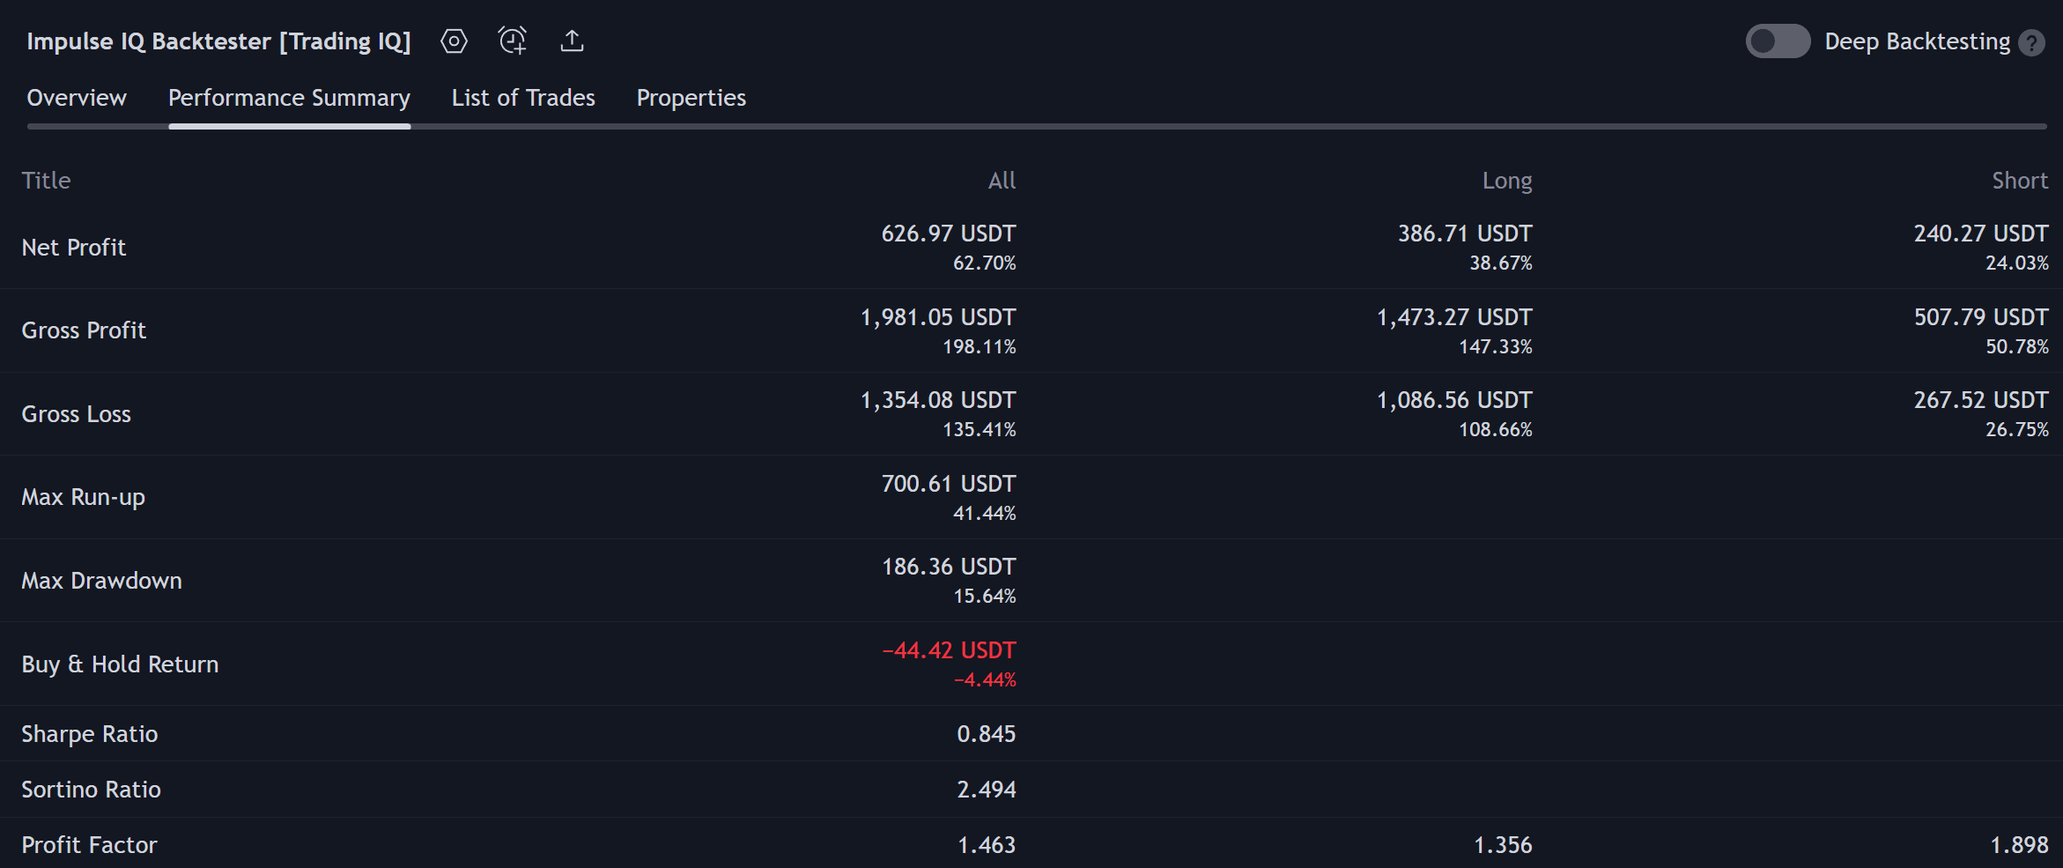The width and height of the screenshot is (2063, 868).
Task: Click the 1,354.08 USDT gross loss value
Action: 938,400
